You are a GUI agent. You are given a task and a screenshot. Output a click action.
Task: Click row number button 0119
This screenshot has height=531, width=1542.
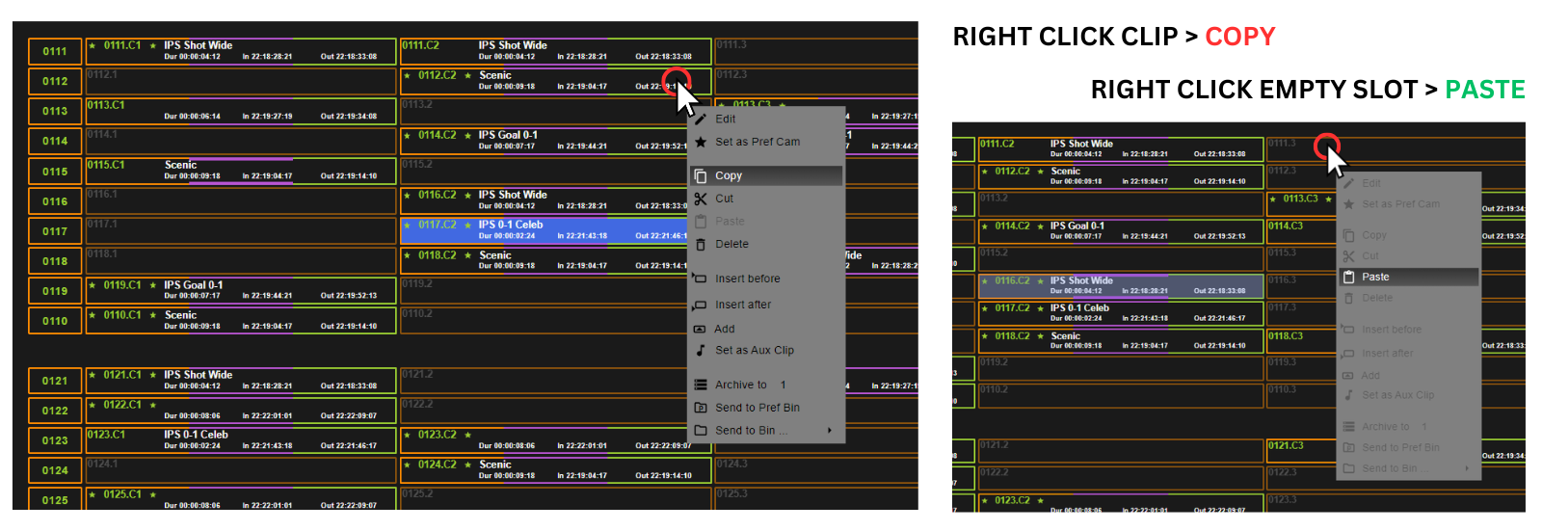55,291
